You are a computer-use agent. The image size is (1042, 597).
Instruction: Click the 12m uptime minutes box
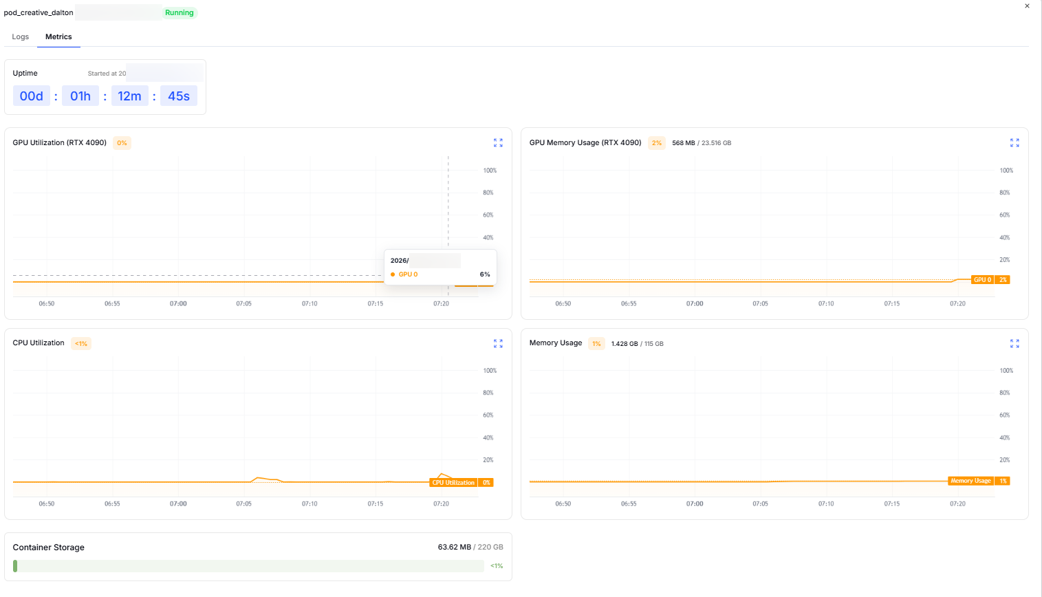[129, 96]
